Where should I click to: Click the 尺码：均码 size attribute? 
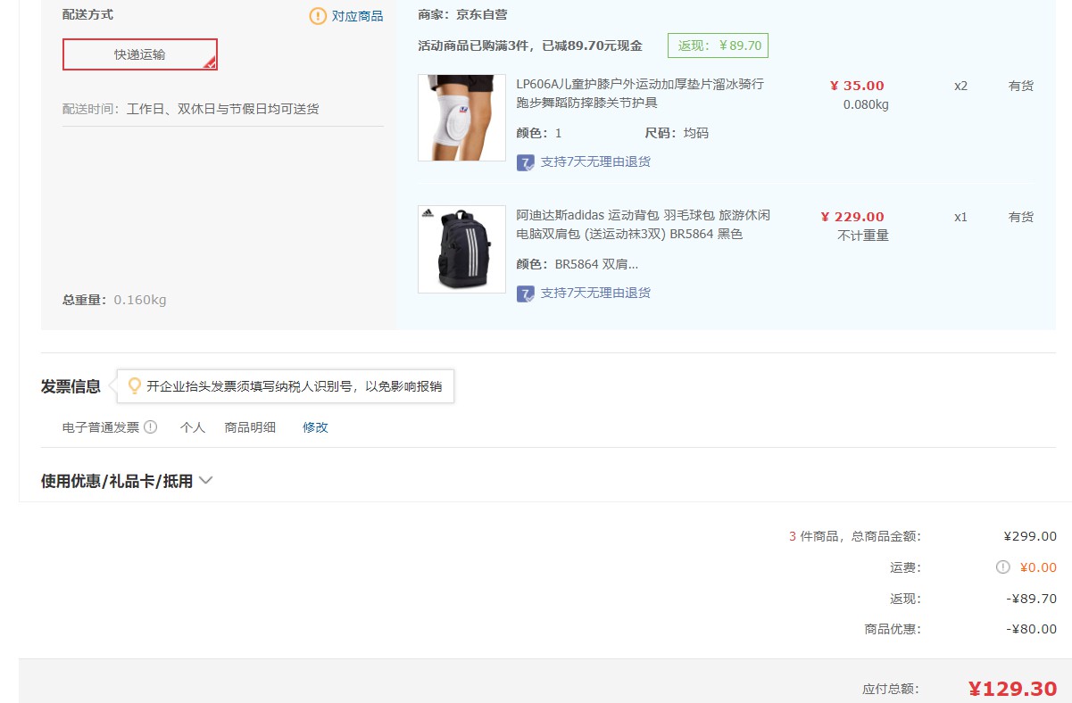pos(677,133)
